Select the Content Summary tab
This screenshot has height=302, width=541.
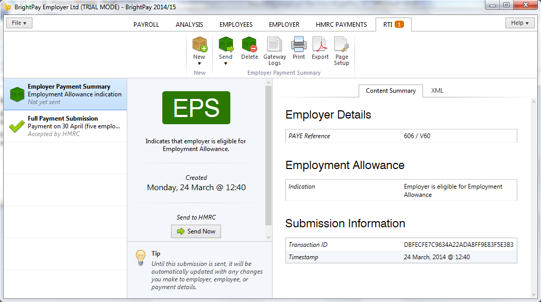391,91
